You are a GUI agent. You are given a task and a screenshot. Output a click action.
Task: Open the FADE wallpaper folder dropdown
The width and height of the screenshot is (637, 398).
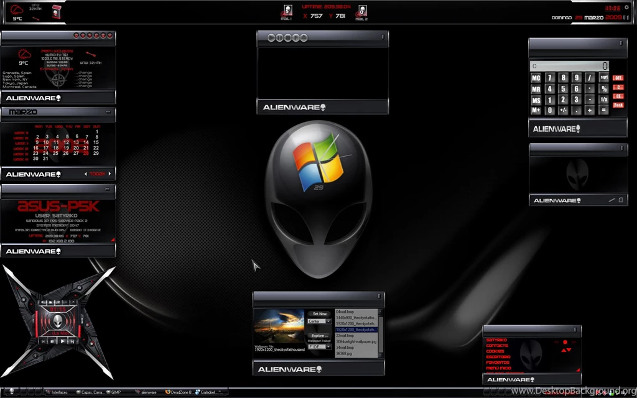click(x=327, y=346)
